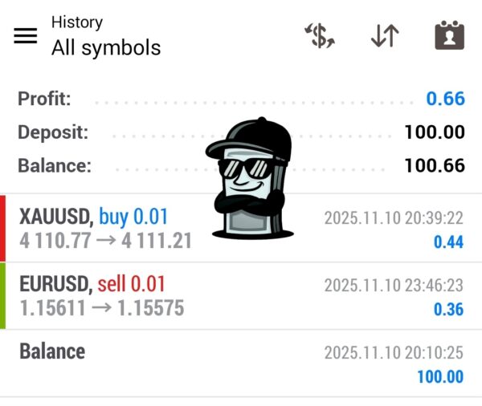Tap the mascot logo with sunglasses
Viewport: 482px width, 406px height.
(x=248, y=177)
